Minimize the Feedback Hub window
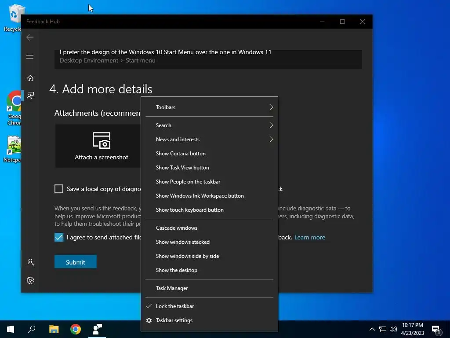The width and height of the screenshot is (450, 338). pos(322,22)
